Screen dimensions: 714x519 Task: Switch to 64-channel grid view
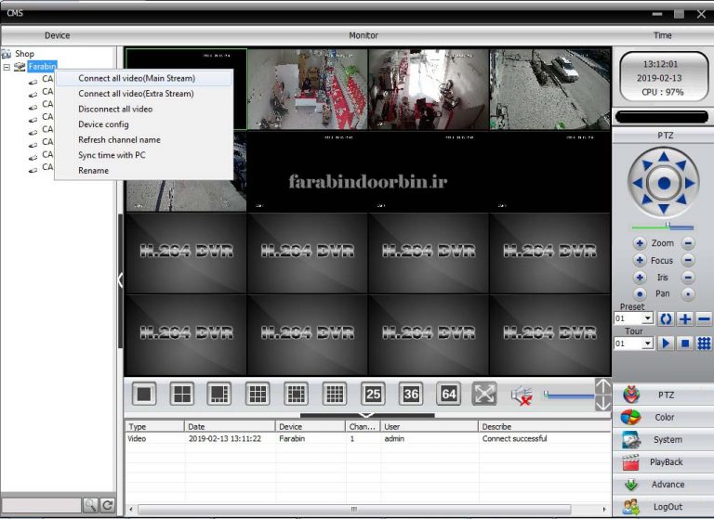449,394
